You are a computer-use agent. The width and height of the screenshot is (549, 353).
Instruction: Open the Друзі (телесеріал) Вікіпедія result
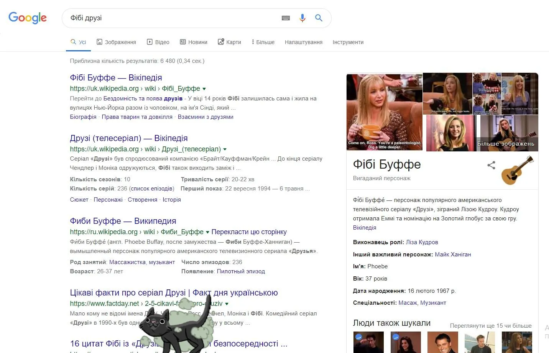coord(128,138)
